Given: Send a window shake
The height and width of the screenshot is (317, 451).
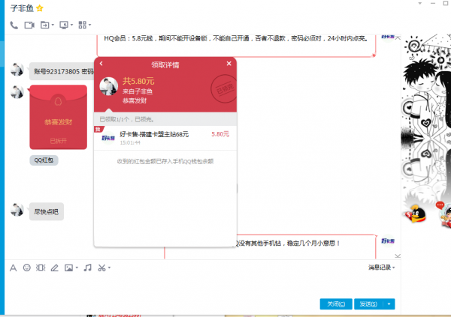Looking at the screenshot, I should coord(41,268).
